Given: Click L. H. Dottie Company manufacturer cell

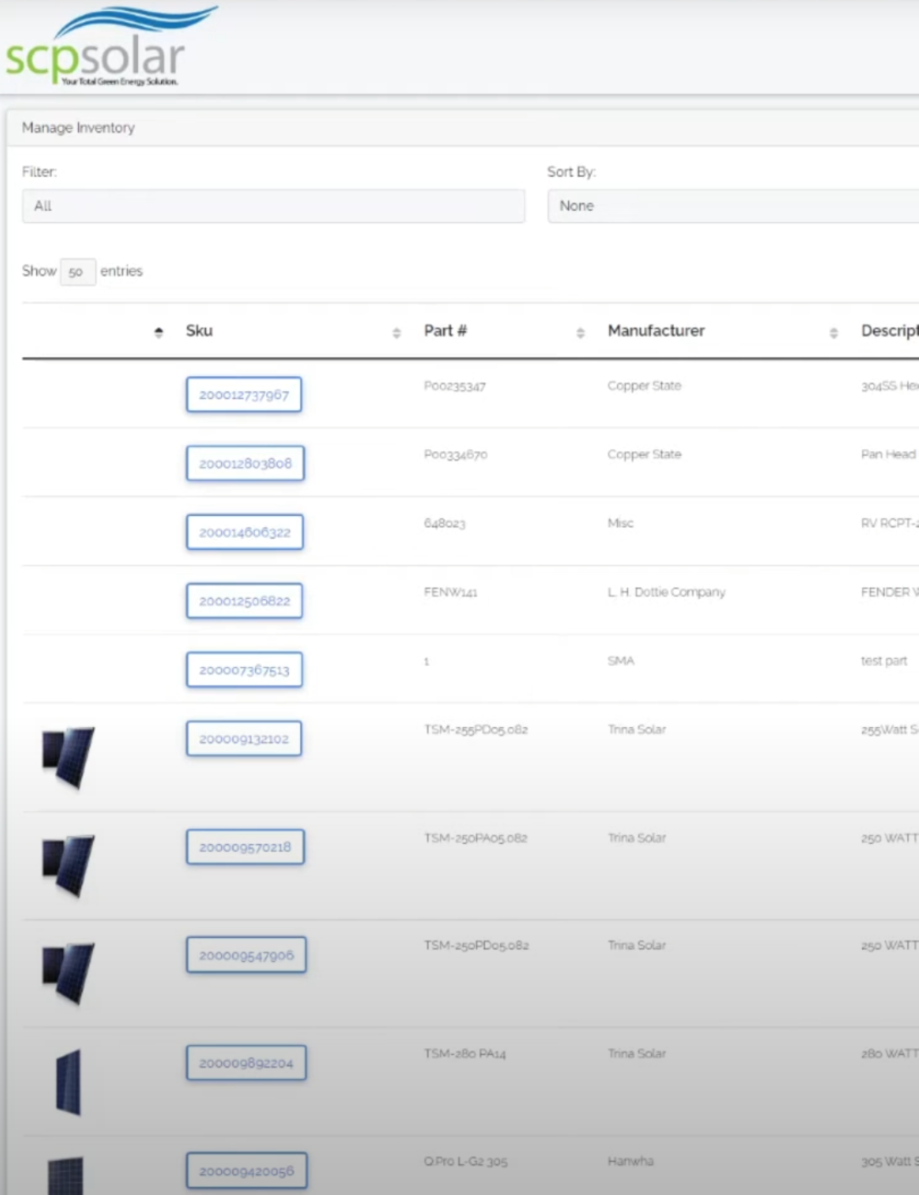Looking at the screenshot, I should tap(666, 593).
